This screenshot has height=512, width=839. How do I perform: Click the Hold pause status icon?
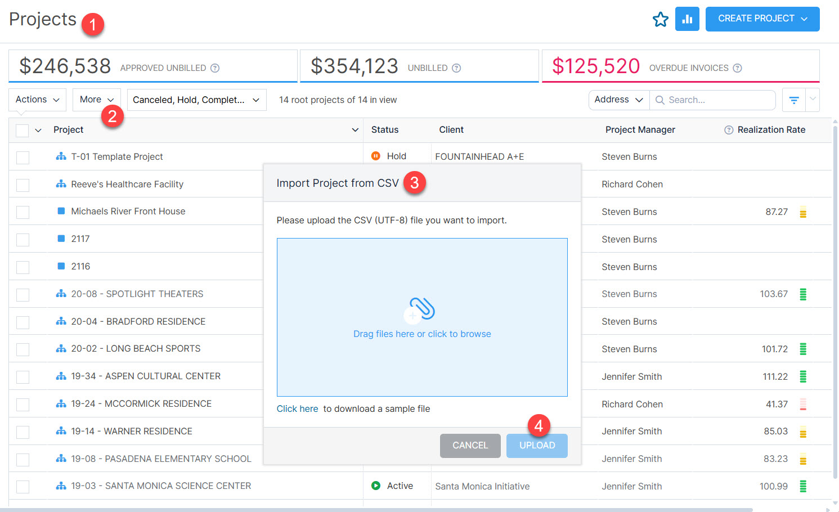pos(375,156)
